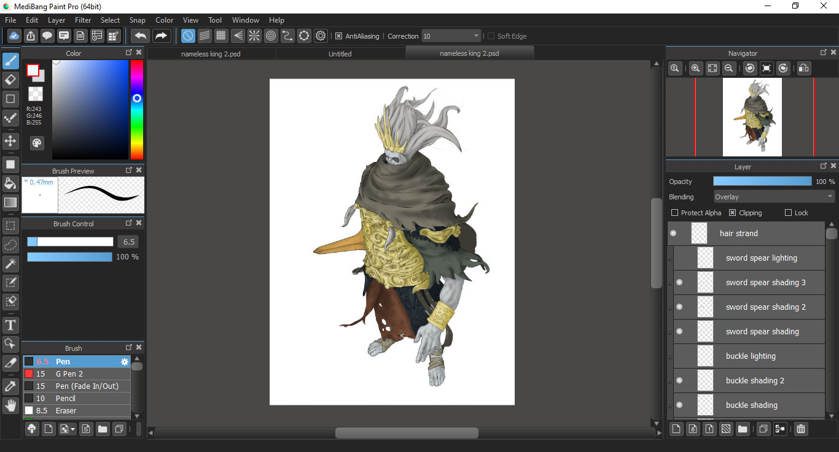Open Pen brush settings gear
Screen dimensions: 839x452
tap(125, 362)
